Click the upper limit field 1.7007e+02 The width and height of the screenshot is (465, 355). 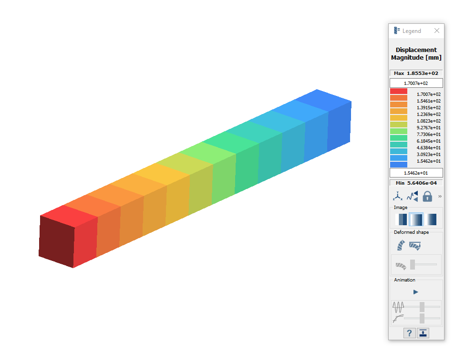(x=416, y=83)
